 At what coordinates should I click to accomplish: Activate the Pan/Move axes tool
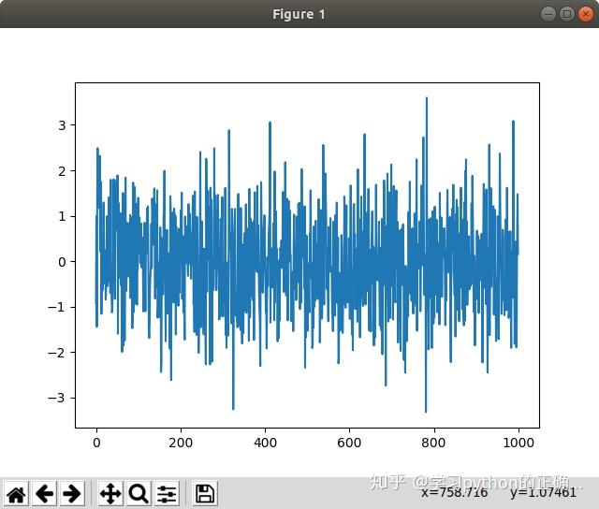[x=110, y=494]
